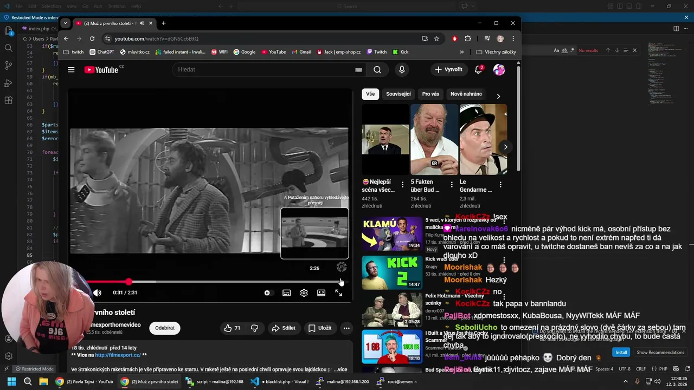
Task: Like the video with 71 likes
Action: [232, 328]
